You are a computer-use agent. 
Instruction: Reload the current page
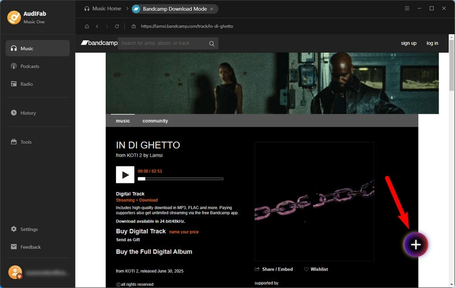click(x=117, y=26)
